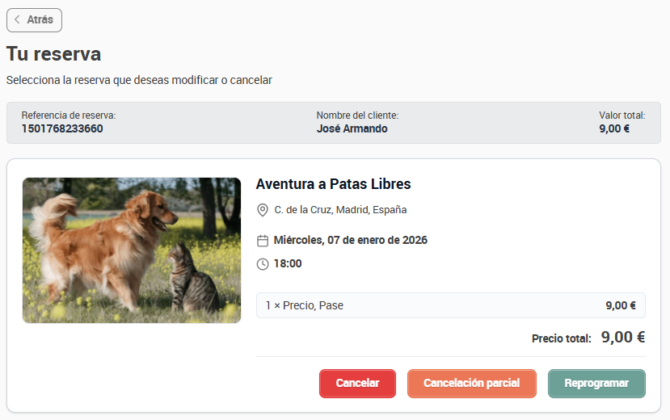Screen dimensions: 670x420
Task: Click the booking reference number 1501768233660
Action: (62, 129)
